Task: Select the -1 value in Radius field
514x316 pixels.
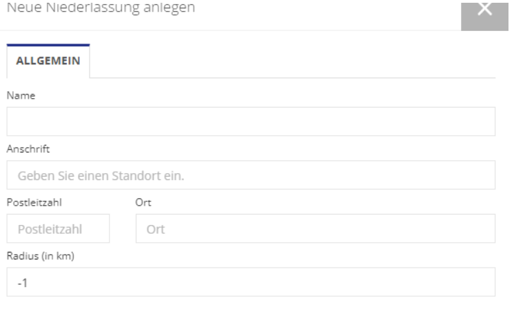Action: (x=23, y=283)
